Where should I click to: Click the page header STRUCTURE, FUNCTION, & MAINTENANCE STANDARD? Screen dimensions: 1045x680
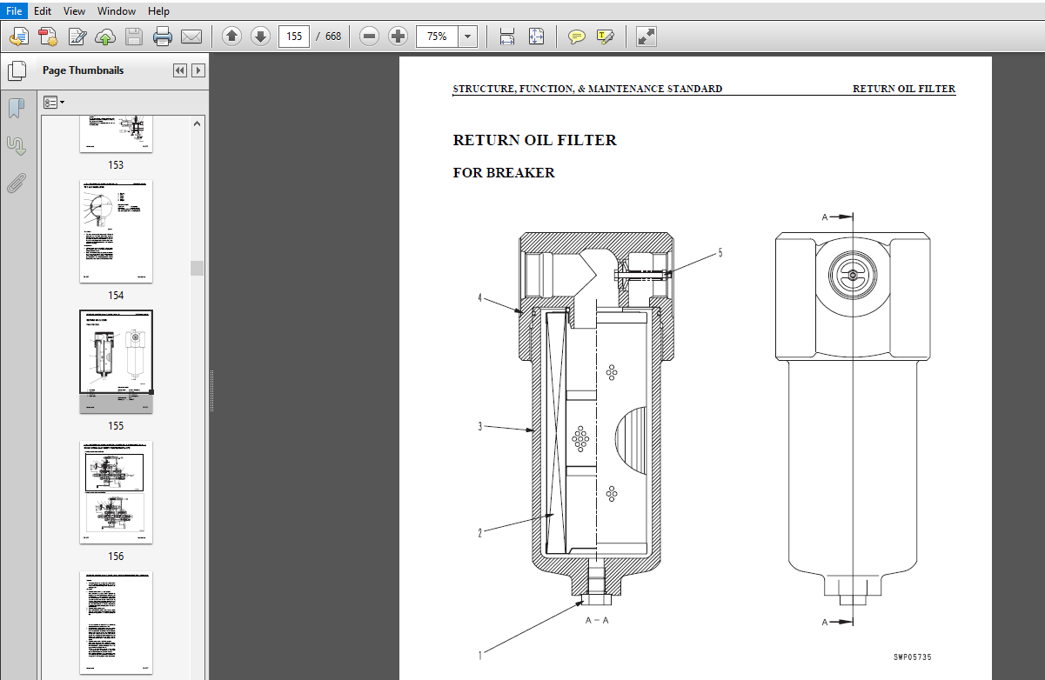(587, 89)
